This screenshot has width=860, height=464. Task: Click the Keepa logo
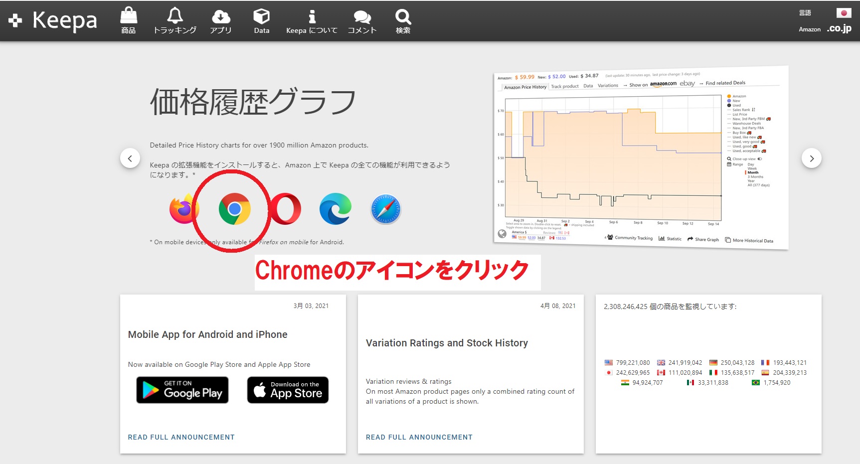point(53,20)
